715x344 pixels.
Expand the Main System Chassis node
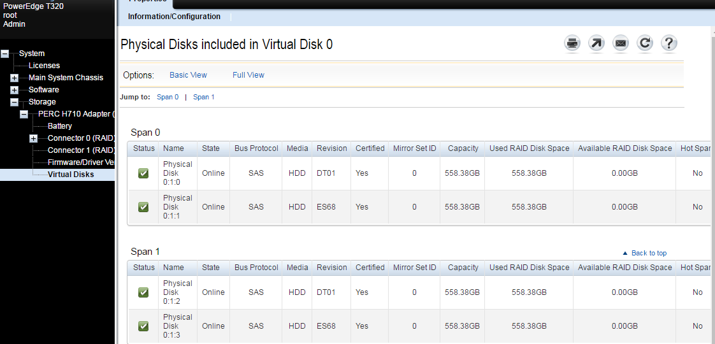[x=15, y=78]
